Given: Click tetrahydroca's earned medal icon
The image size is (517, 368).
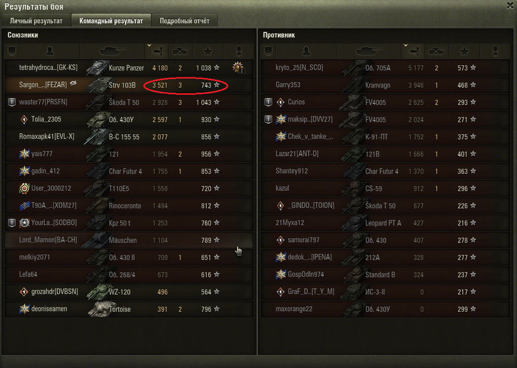Looking at the screenshot, I should coord(238,67).
